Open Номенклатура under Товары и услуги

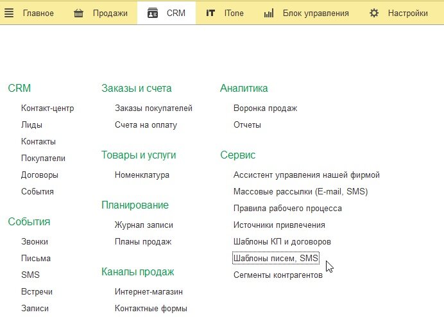tap(142, 175)
